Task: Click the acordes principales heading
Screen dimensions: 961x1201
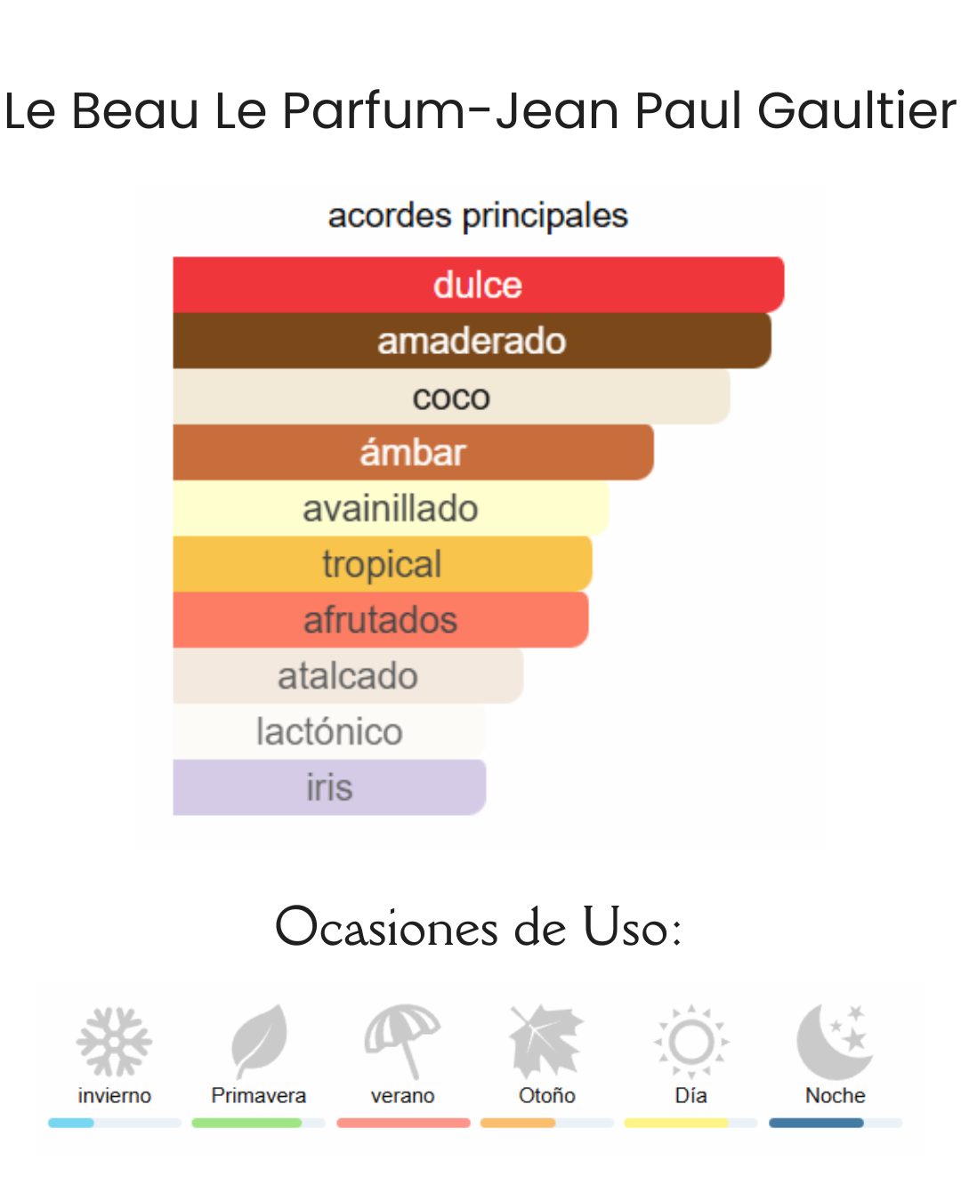Action: click(478, 216)
